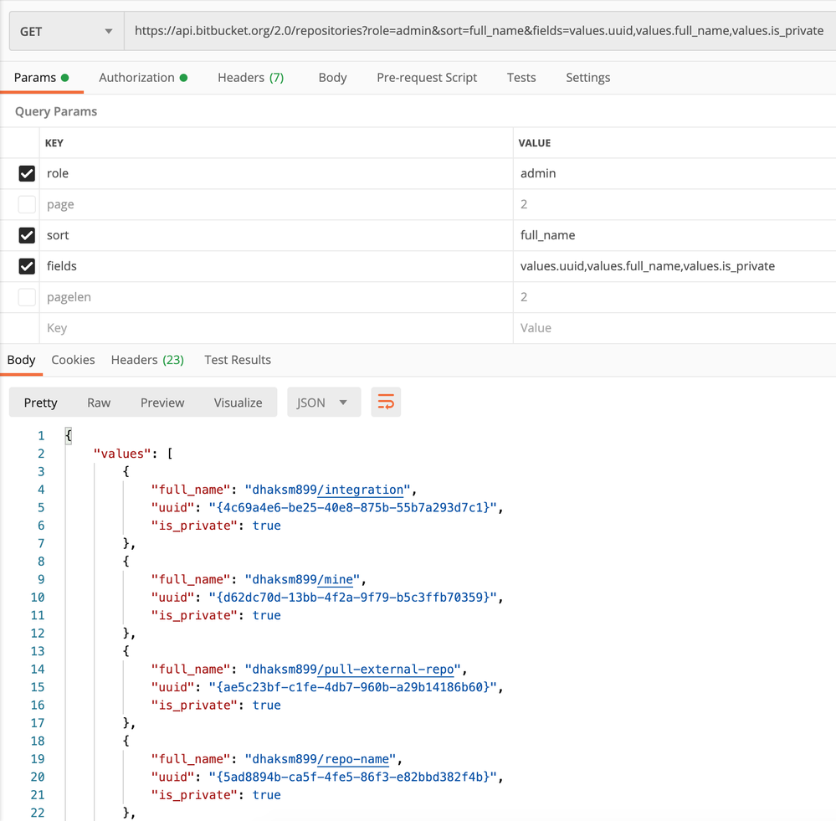Click the 'page' key cell
Image resolution: width=836 pixels, height=821 pixels.
(276, 204)
